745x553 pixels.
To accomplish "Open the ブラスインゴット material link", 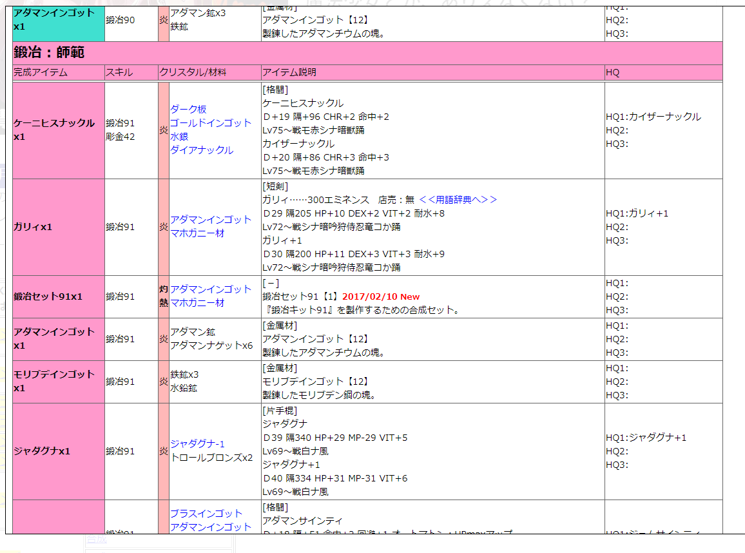I will coord(206,514).
